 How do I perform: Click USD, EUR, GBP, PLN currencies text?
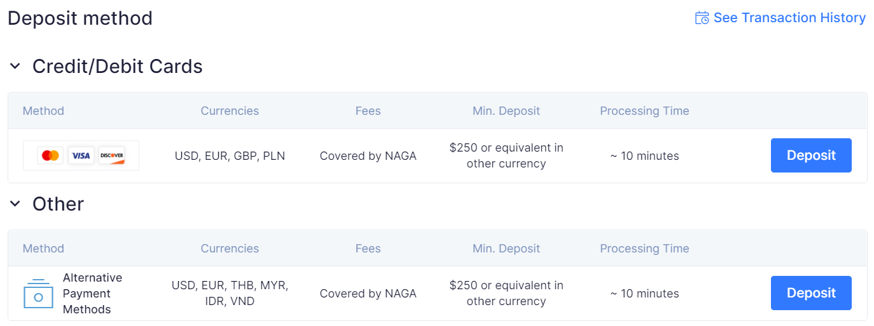pyautogui.click(x=230, y=155)
